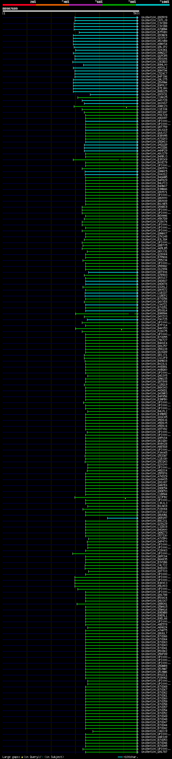Open hit UniRef100_A7QBN4
172x759 pixels.
(x=154, y=29)
